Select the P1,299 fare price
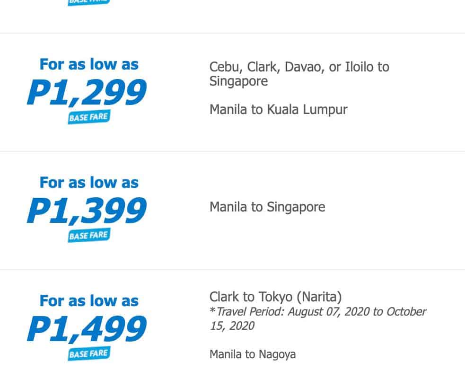Viewport: 465px width, 370px height. click(x=87, y=93)
